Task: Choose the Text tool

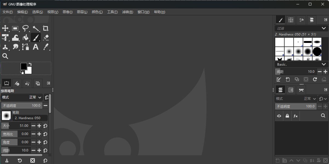Action: pyautogui.click(x=36, y=47)
